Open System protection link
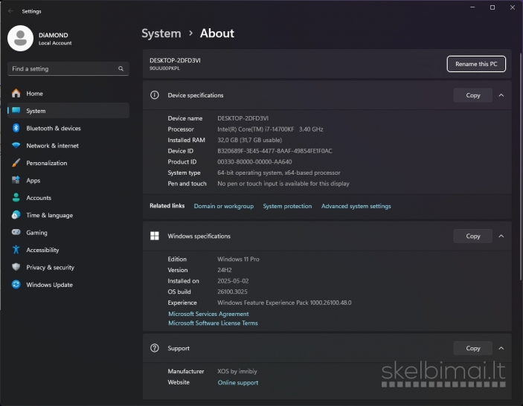The height and width of the screenshot is (406, 523). (x=287, y=206)
